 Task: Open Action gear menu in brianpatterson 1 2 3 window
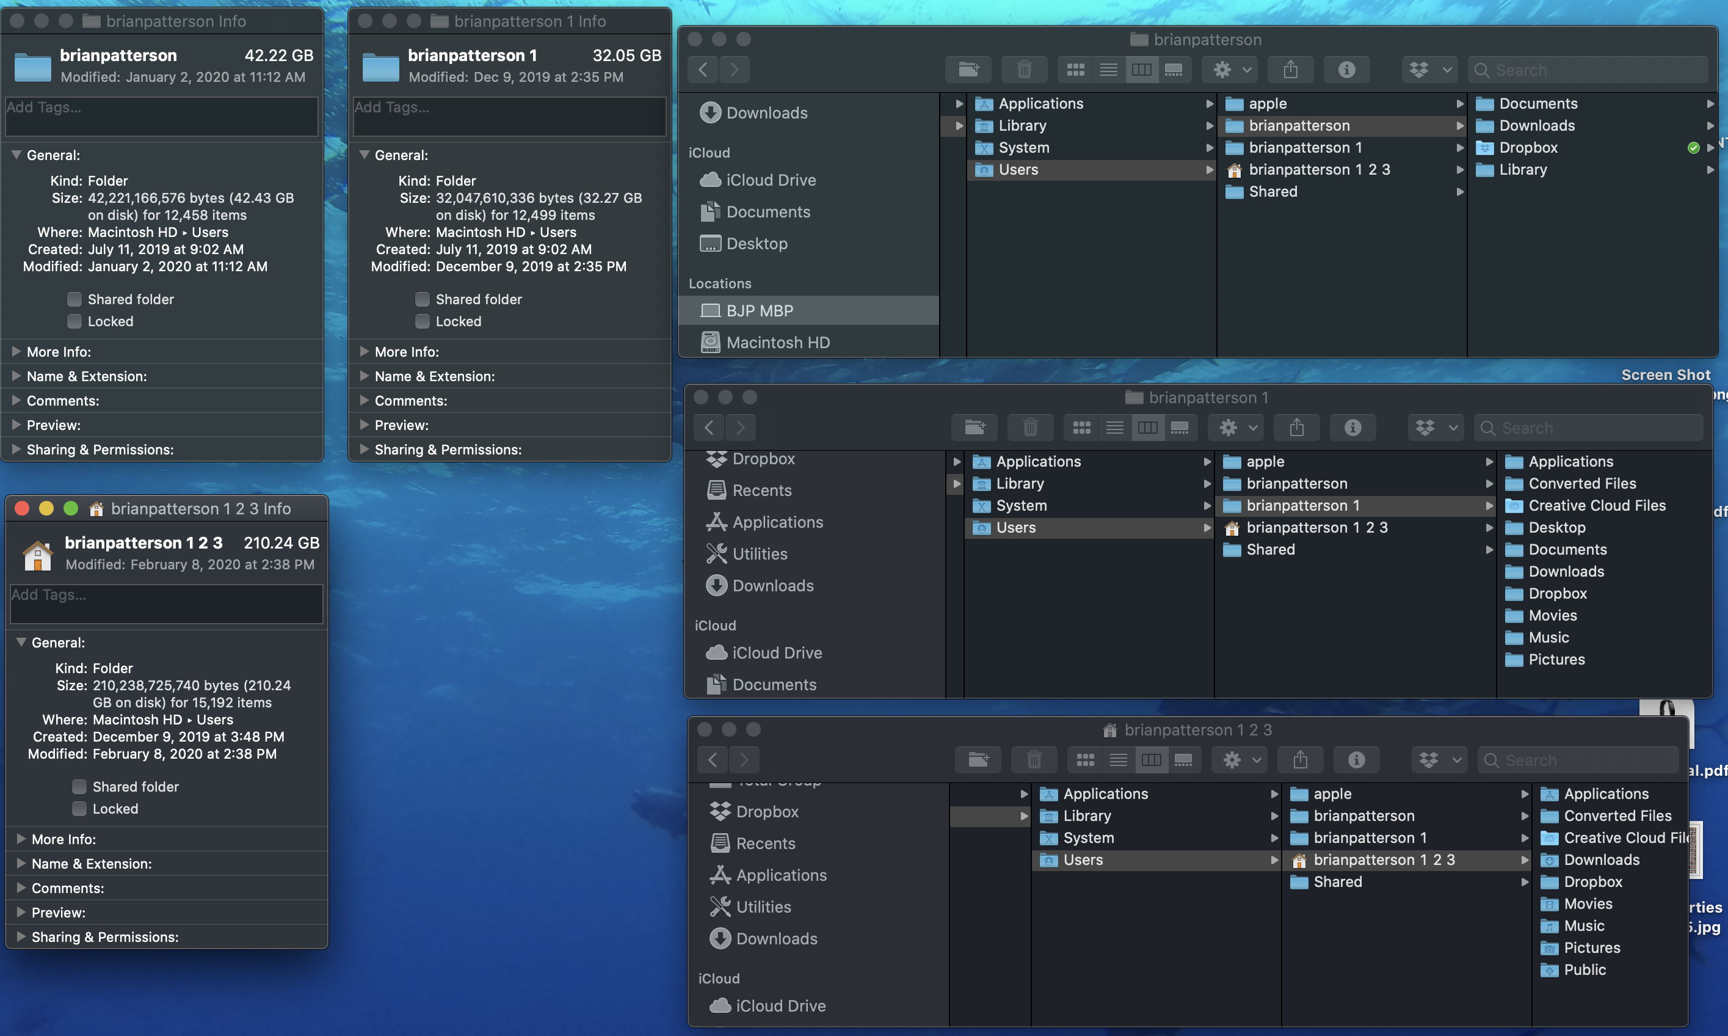[1240, 759]
